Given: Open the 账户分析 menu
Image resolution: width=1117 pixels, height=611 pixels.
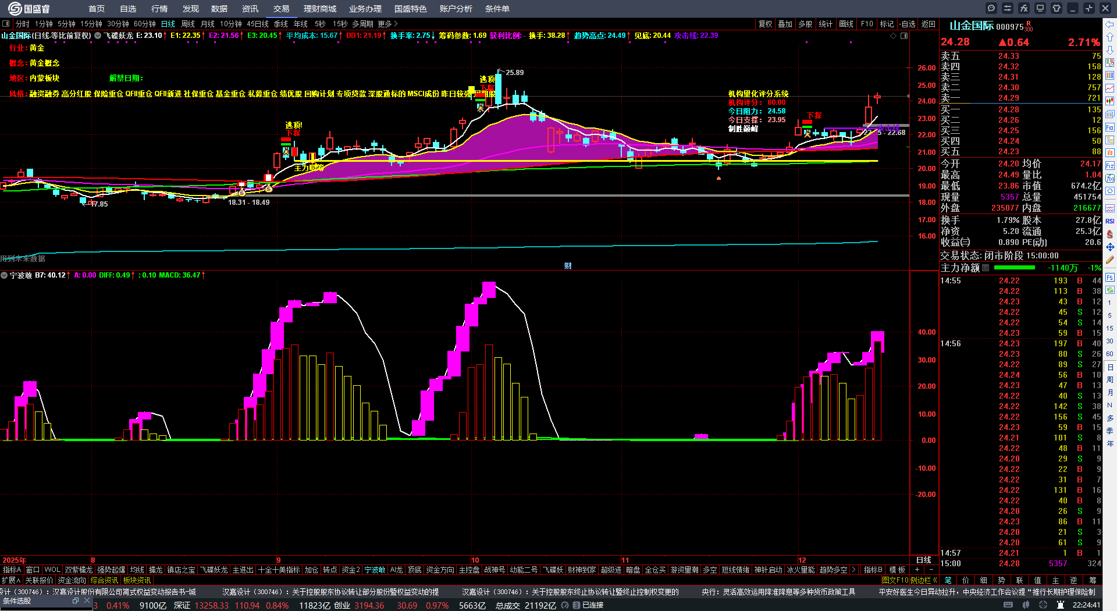Looking at the screenshot, I should click(x=456, y=9).
